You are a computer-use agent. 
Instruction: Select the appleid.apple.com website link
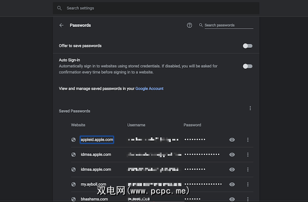coord(97,139)
